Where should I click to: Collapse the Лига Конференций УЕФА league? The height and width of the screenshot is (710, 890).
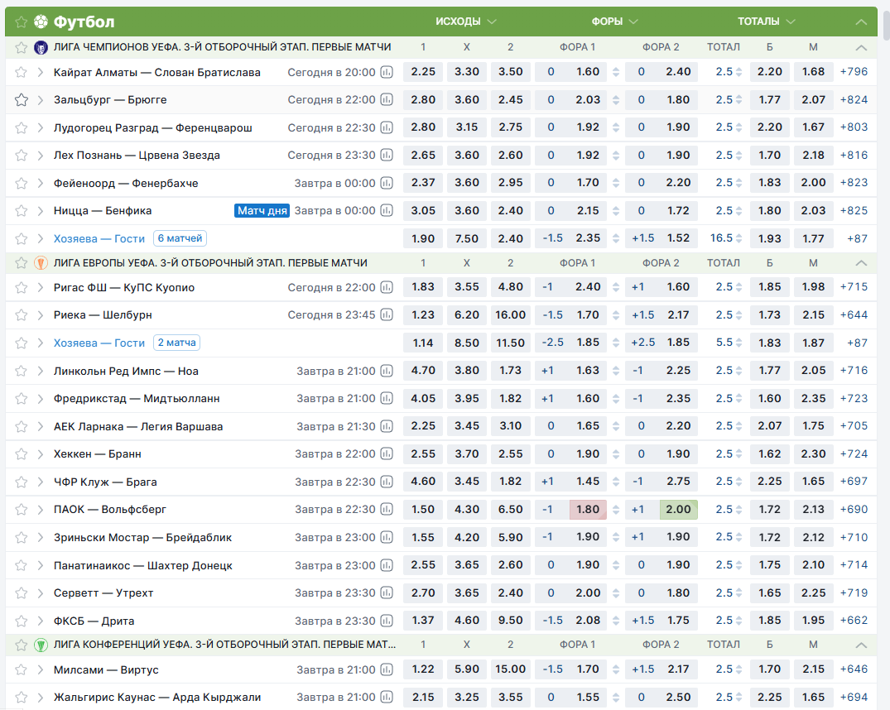point(861,645)
